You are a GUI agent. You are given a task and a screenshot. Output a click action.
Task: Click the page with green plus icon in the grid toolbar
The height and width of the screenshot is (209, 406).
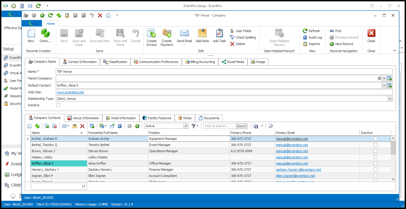pyautogui.click(x=47, y=126)
